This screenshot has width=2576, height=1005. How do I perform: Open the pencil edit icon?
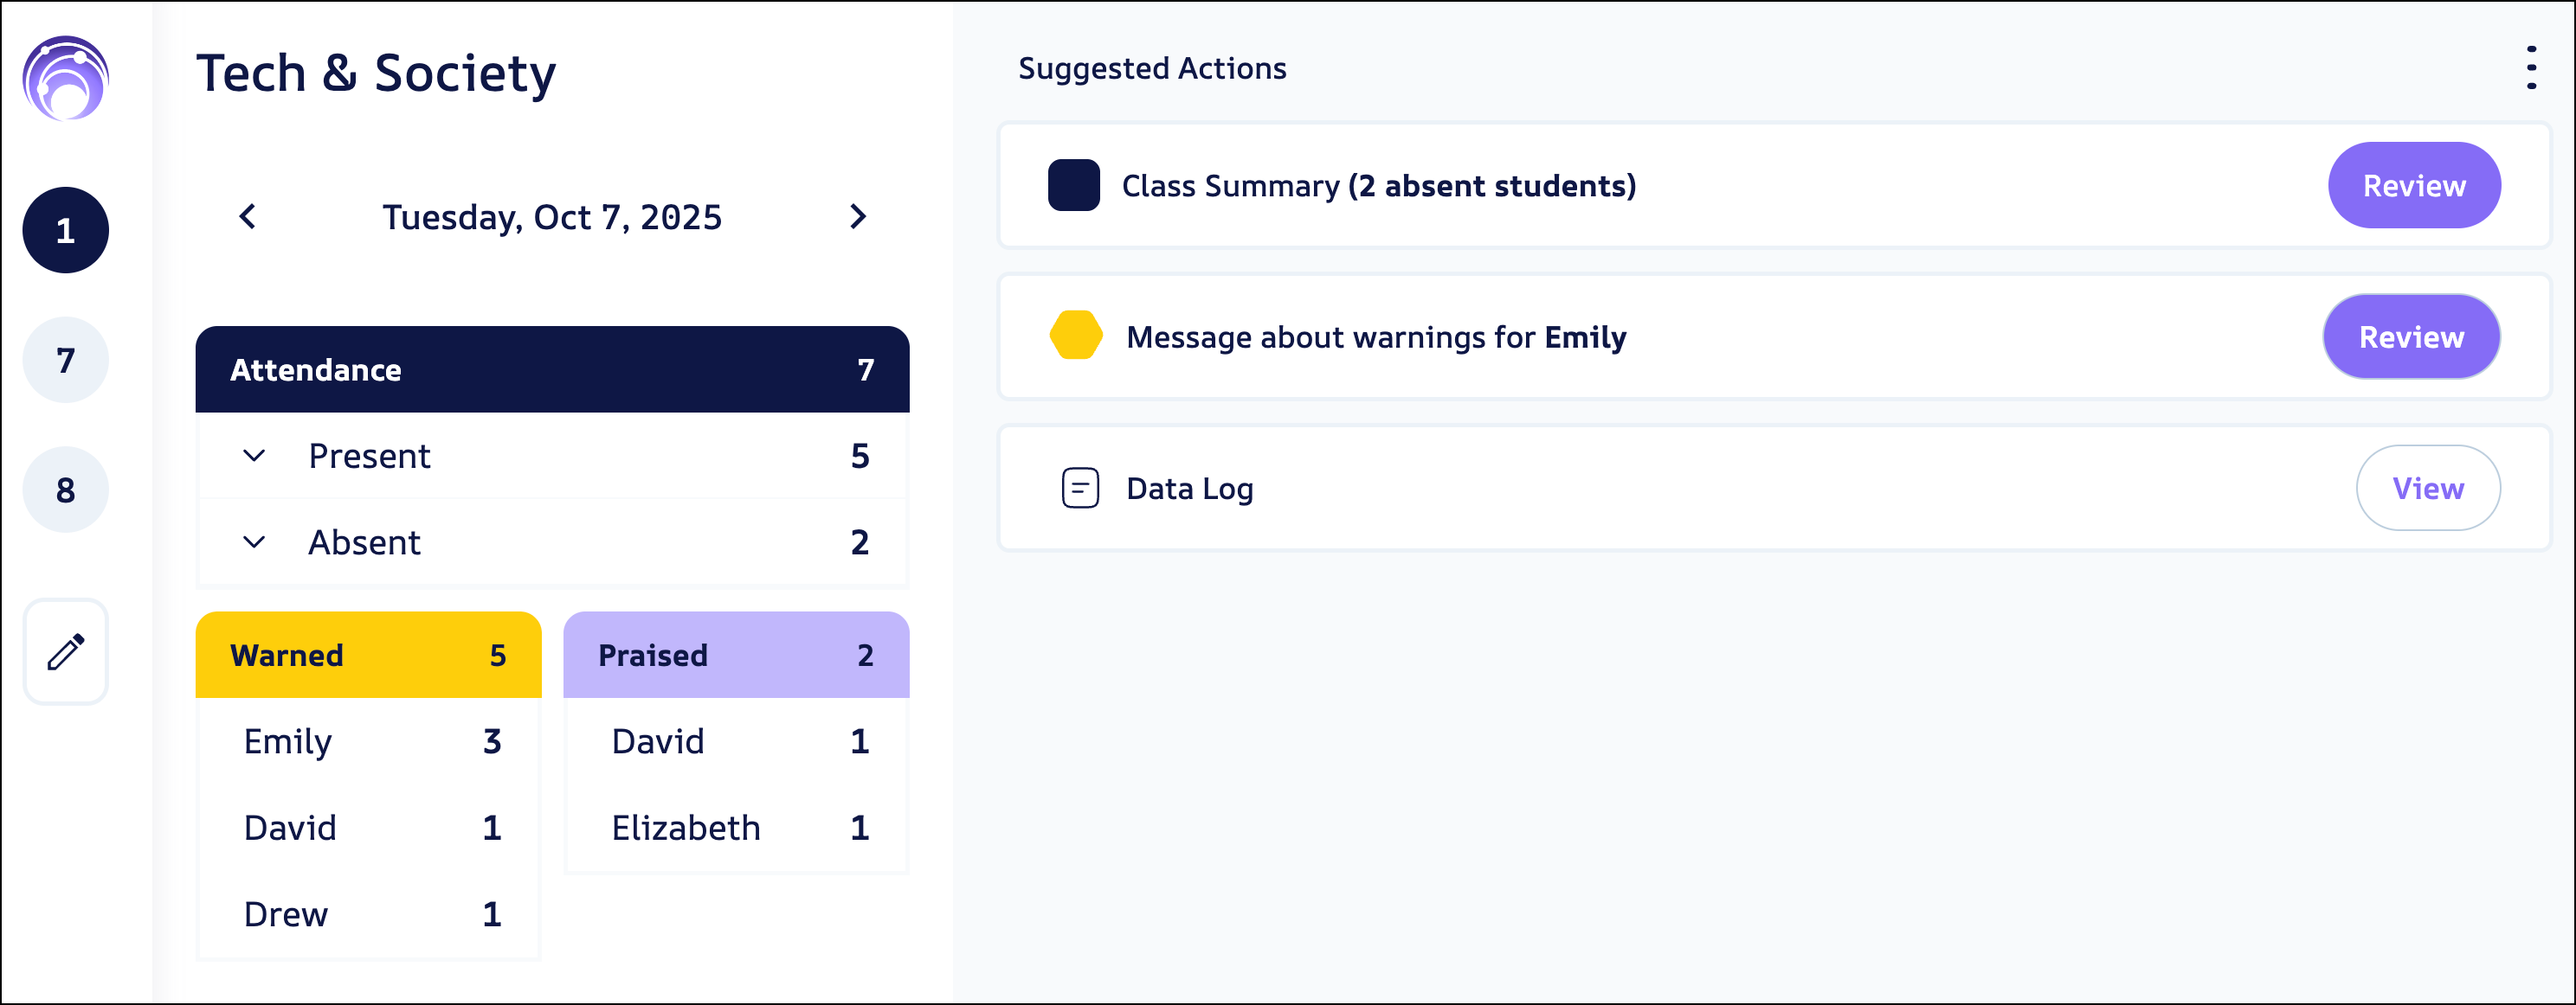[x=66, y=652]
